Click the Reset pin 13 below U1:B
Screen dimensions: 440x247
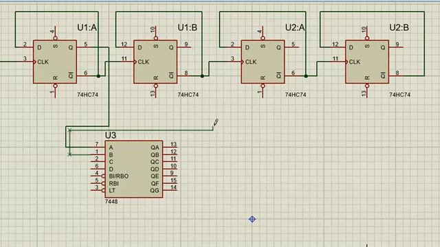pos(155,91)
